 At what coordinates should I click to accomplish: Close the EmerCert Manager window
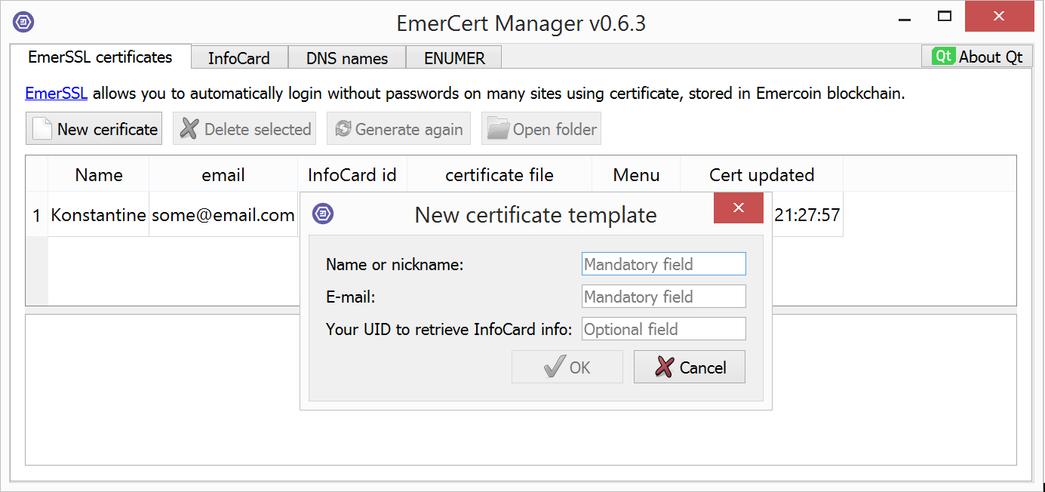click(x=999, y=17)
